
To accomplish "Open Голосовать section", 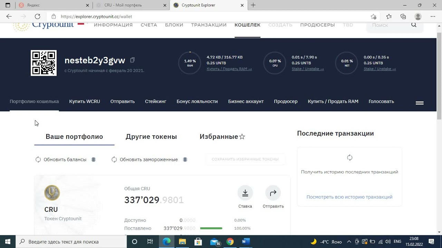I will click(x=381, y=102).
